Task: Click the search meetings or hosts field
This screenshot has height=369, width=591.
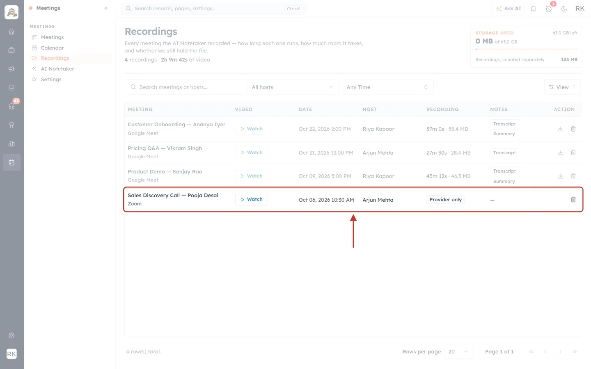Action: (185, 87)
